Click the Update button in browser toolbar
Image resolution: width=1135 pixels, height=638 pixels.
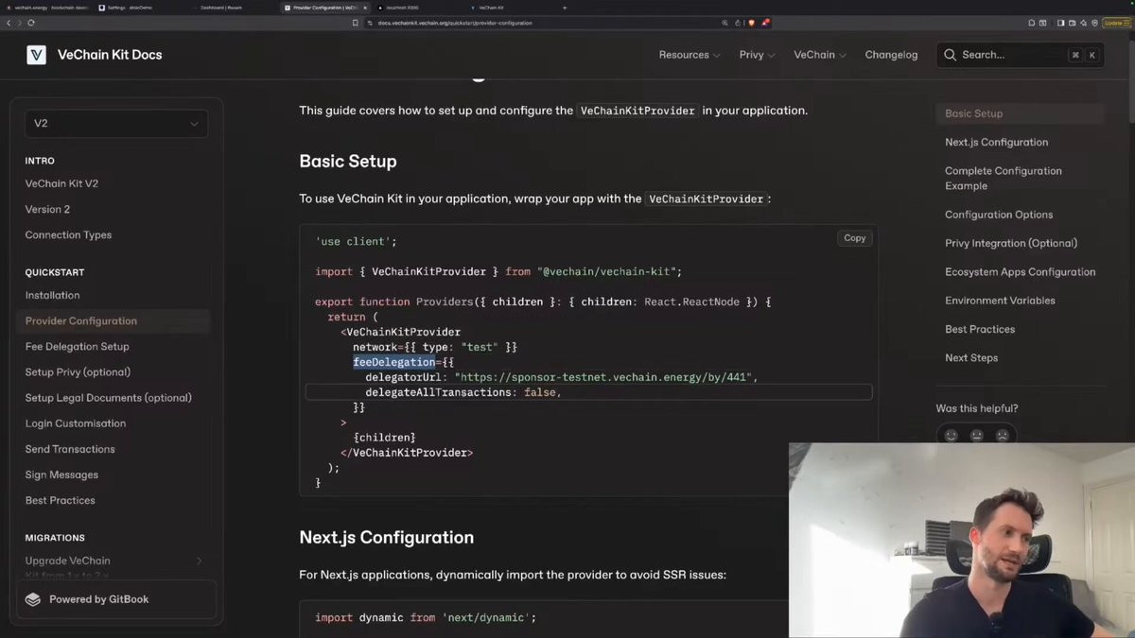(1116, 23)
